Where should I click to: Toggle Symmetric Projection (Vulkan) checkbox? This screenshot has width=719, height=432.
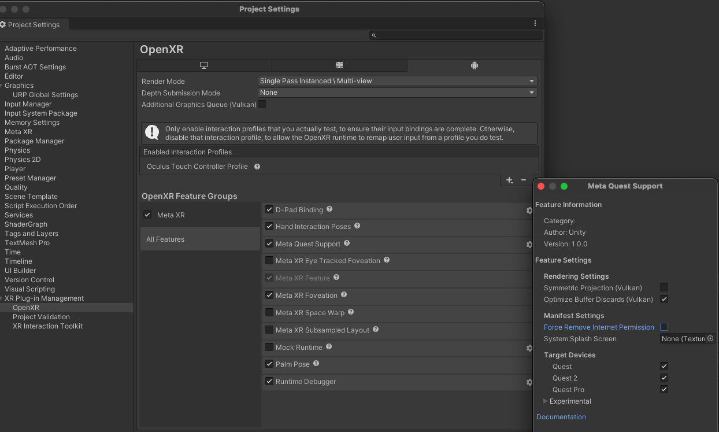tap(664, 287)
